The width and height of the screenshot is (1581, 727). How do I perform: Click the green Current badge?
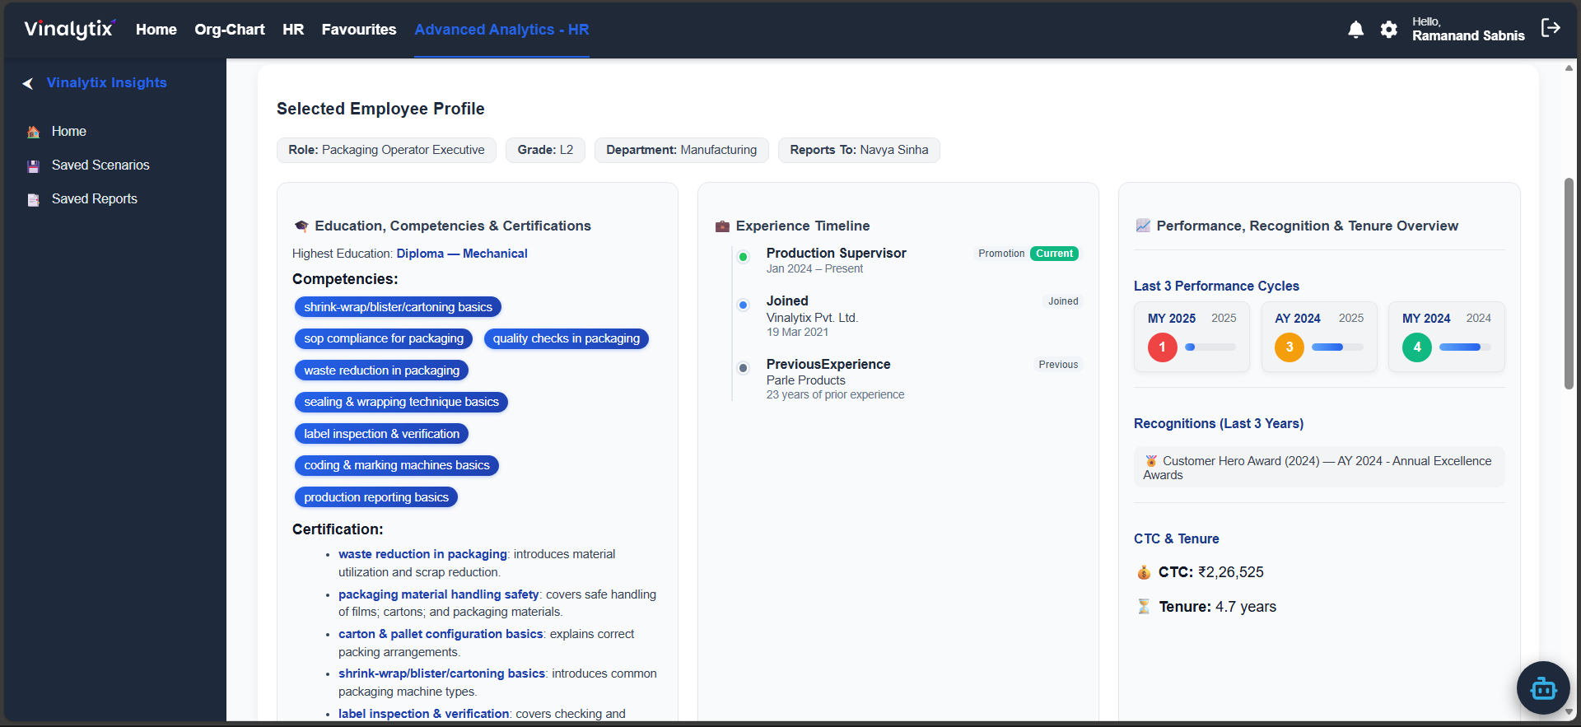click(1054, 254)
